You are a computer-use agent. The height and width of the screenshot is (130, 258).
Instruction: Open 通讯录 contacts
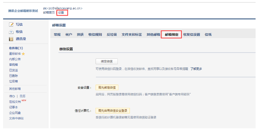pyautogui.click(x=21, y=39)
